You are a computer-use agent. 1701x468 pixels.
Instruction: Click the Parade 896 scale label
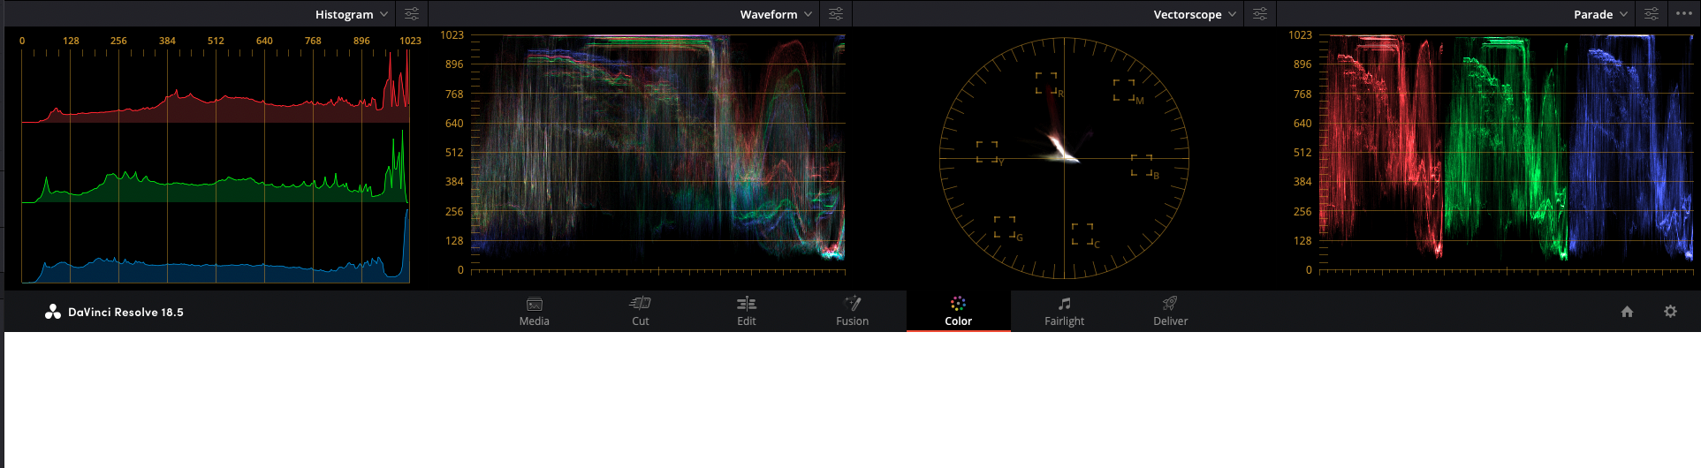[1302, 64]
